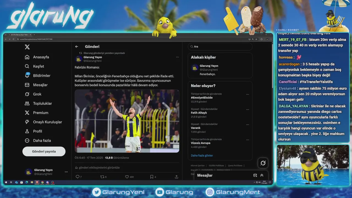The width and height of the screenshot is (352, 198).
Task: Open Chrome on taskbar
Action: coord(42,182)
